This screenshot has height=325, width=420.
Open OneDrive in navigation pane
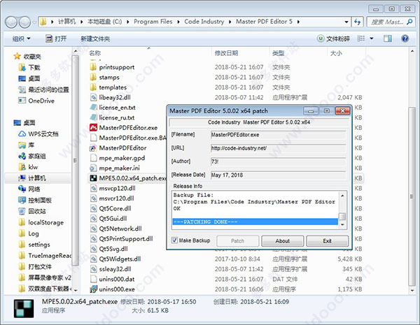point(41,101)
